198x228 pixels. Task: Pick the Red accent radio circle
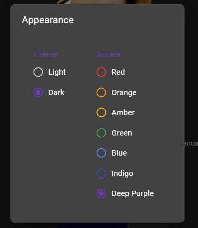[101, 72]
